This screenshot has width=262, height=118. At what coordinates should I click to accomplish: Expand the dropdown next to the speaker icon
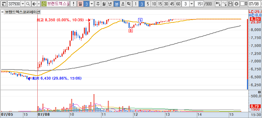coord(39,4)
